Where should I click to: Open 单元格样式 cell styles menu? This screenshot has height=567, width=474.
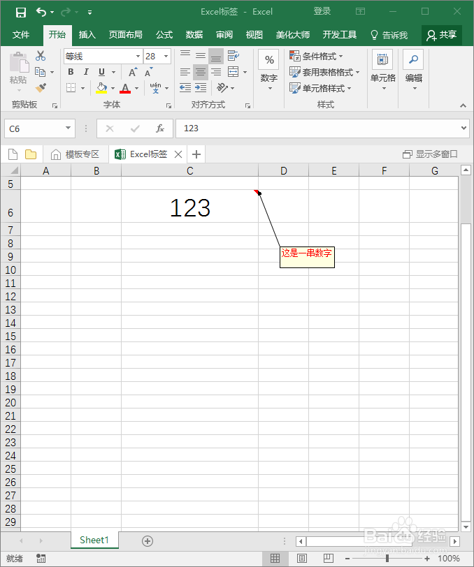pos(320,88)
